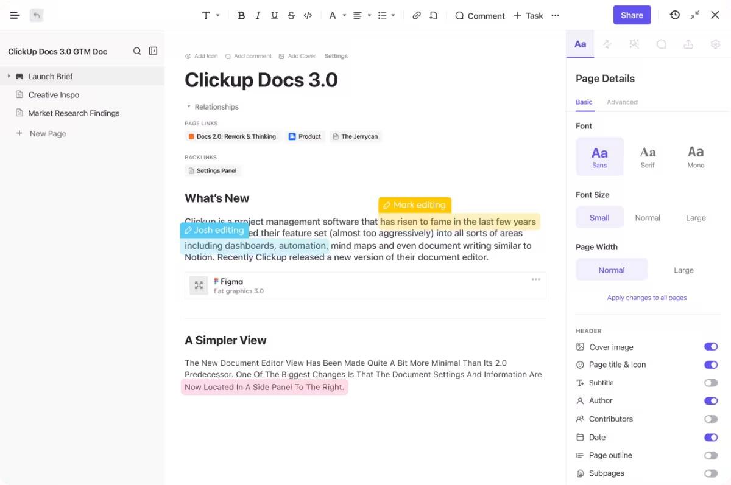Open the comments bubble panel tab

(x=661, y=44)
